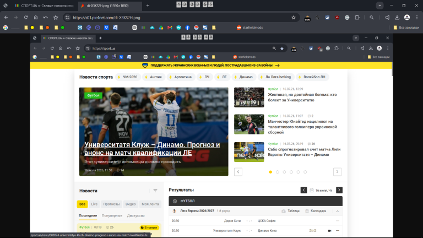Select the Live news filter
Image resolution: width=423 pixels, height=238 pixels.
tap(94, 204)
